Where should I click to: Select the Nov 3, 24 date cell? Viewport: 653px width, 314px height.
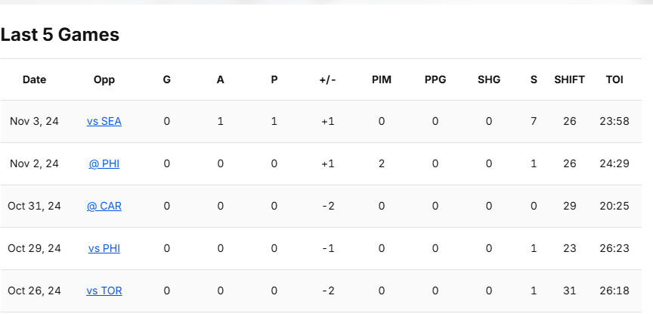pyautogui.click(x=34, y=121)
